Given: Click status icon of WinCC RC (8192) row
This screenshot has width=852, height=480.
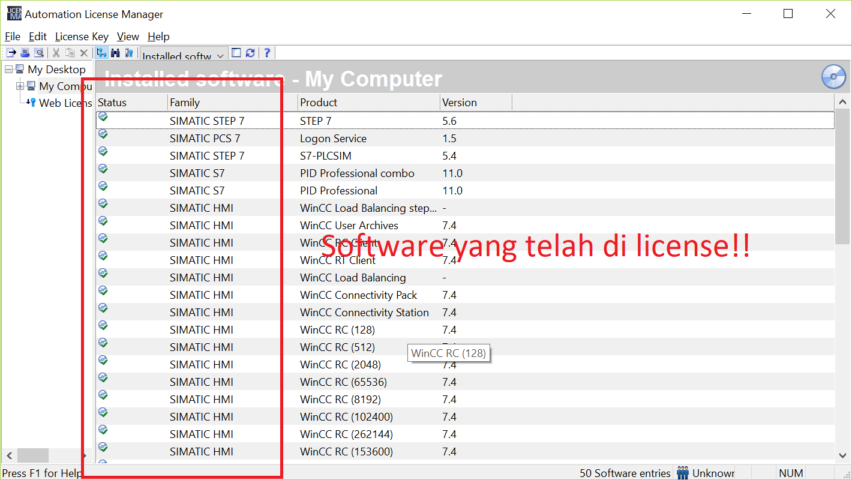Looking at the screenshot, I should pos(103,395).
